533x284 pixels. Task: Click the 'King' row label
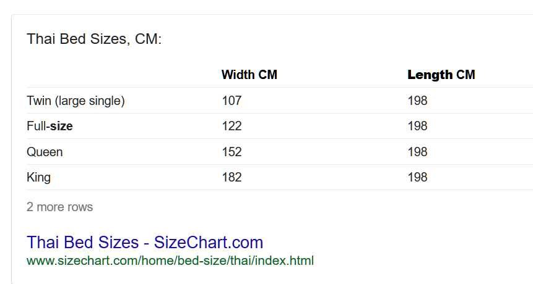point(39,177)
